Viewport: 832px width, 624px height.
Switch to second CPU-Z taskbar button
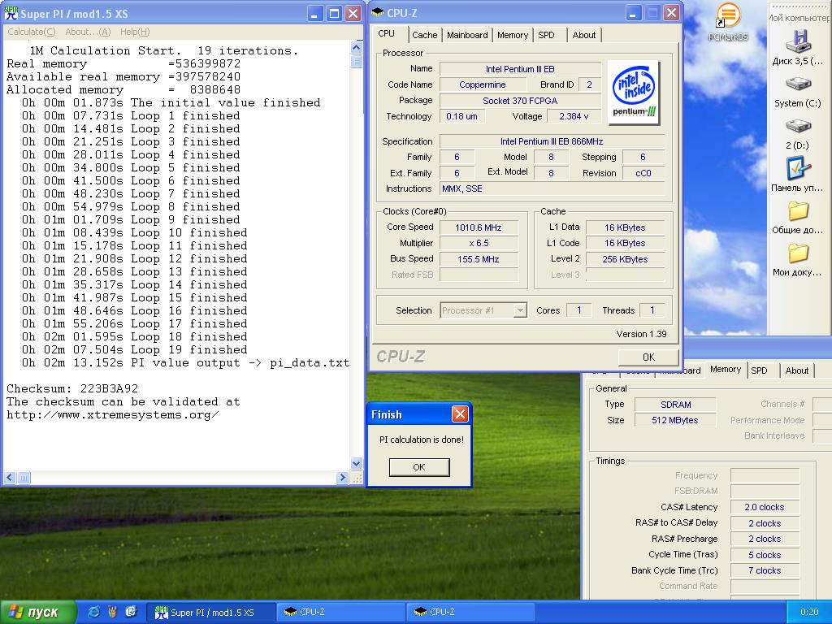click(470, 613)
